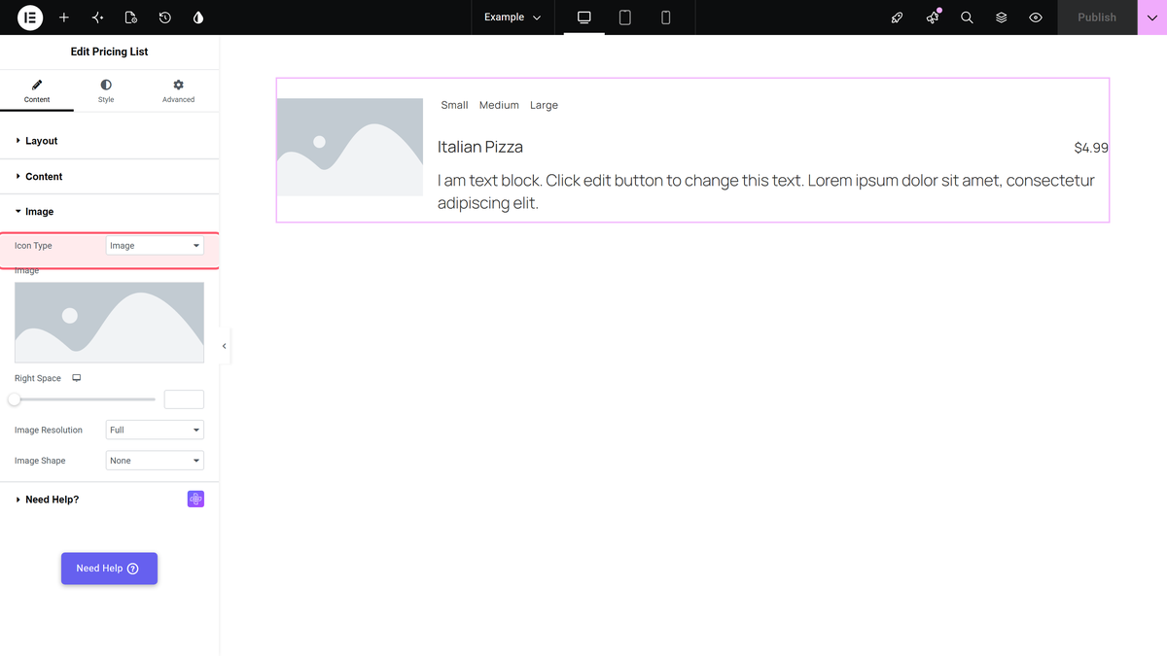Open the structure layers icon
The width and height of the screenshot is (1167, 656).
coord(1001,17)
